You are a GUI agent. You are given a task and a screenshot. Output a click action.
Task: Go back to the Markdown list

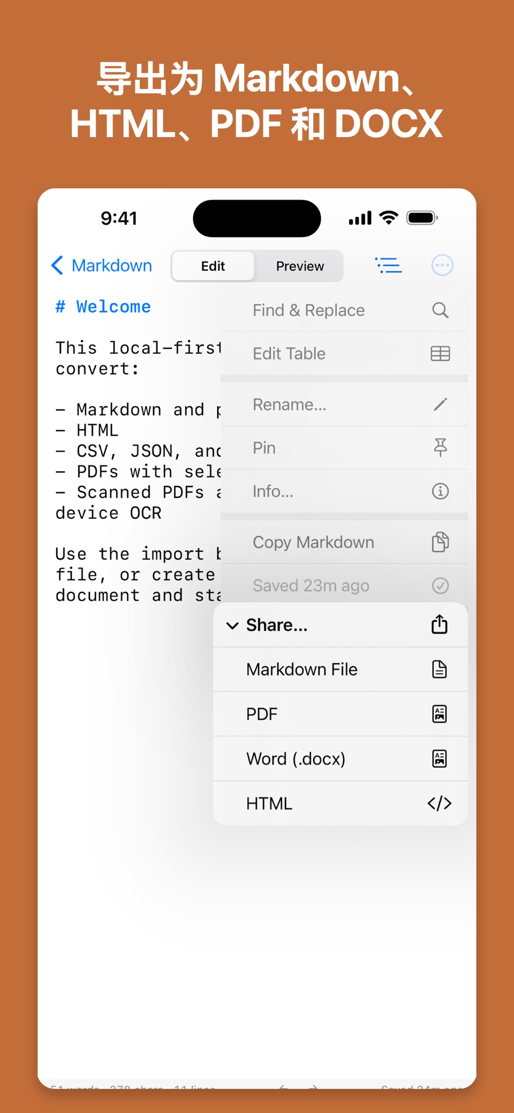pos(102,265)
